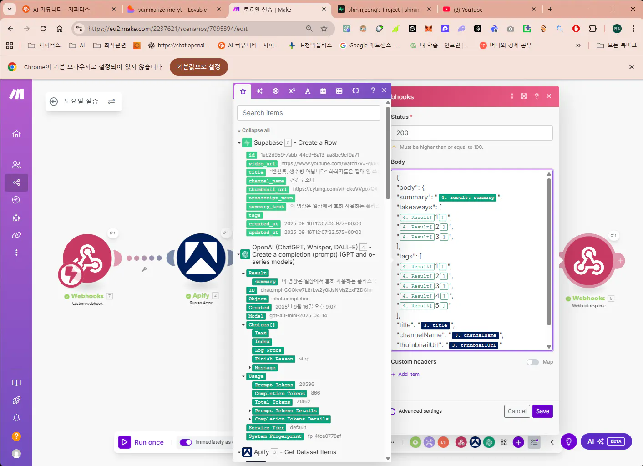Viewport: 643px width, 466px height.
Task: Switch to the YouTube browser tab
Action: click(x=489, y=10)
